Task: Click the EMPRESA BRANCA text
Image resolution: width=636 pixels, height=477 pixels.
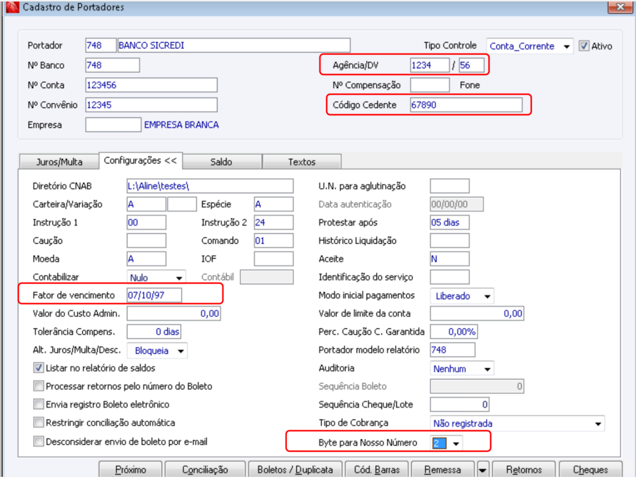Action: pyautogui.click(x=181, y=125)
